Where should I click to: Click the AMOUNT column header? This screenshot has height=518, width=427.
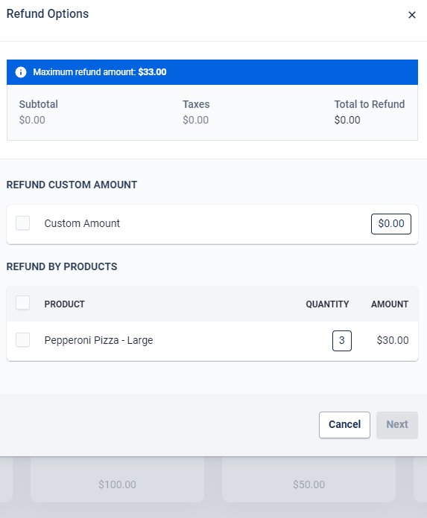pos(390,304)
